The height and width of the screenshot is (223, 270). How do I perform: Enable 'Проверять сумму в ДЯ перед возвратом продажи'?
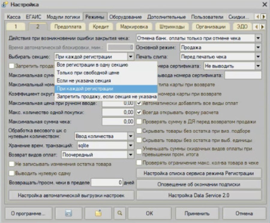click(139, 122)
